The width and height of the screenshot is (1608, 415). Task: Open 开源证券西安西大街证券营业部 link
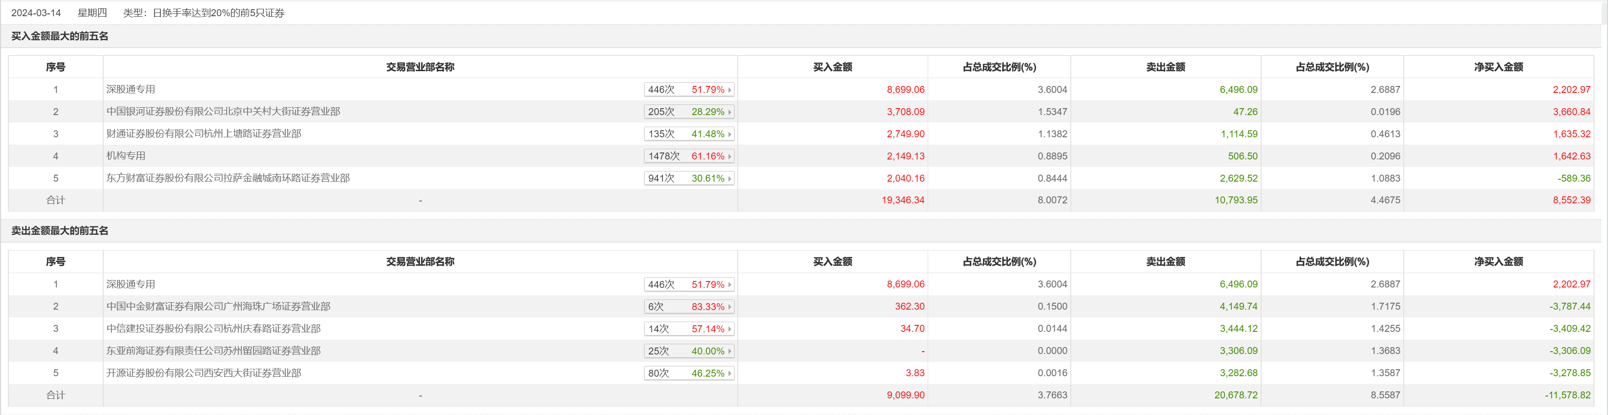coord(203,373)
